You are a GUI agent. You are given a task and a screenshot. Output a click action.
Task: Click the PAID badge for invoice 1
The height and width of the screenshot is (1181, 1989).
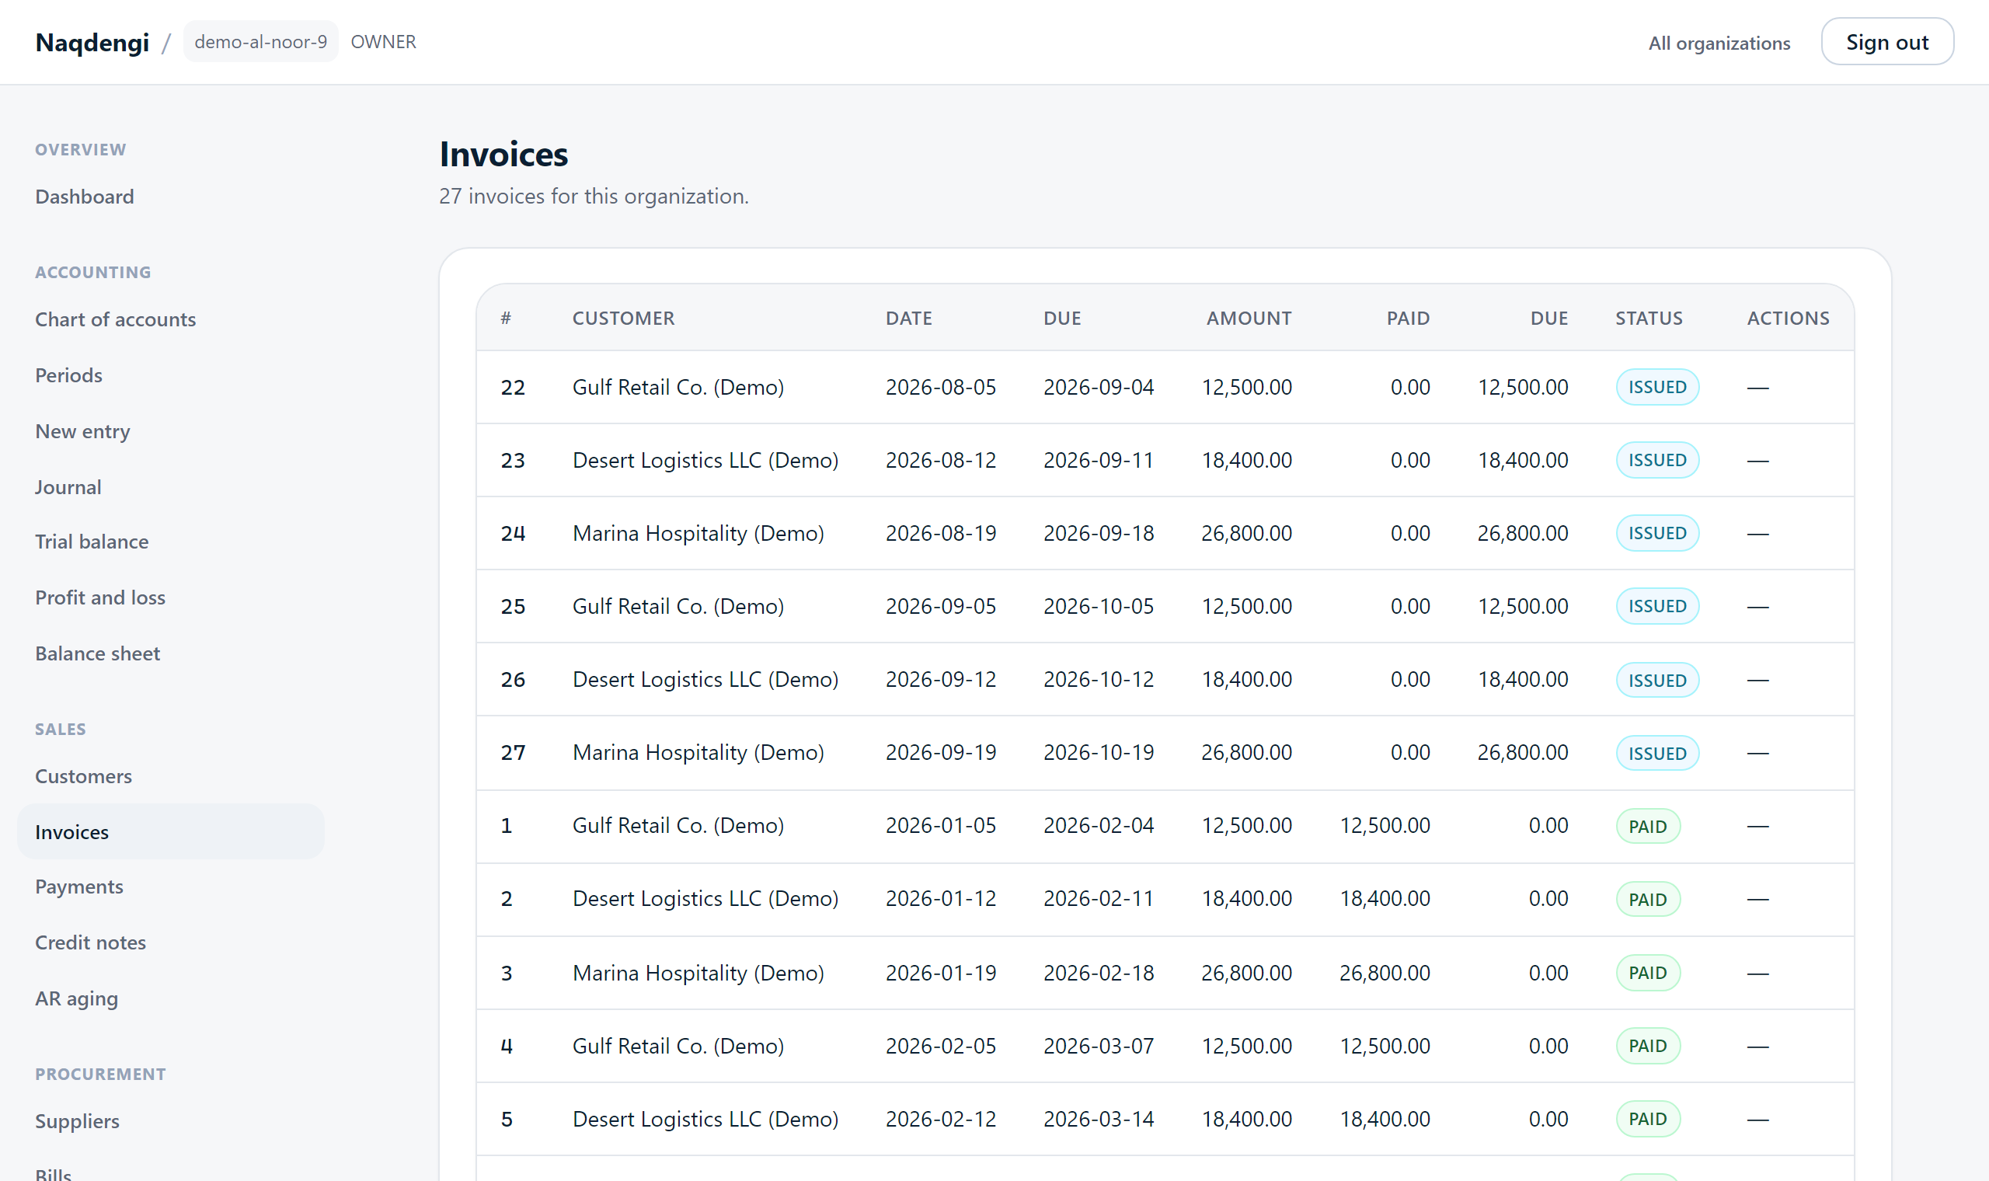point(1648,826)
